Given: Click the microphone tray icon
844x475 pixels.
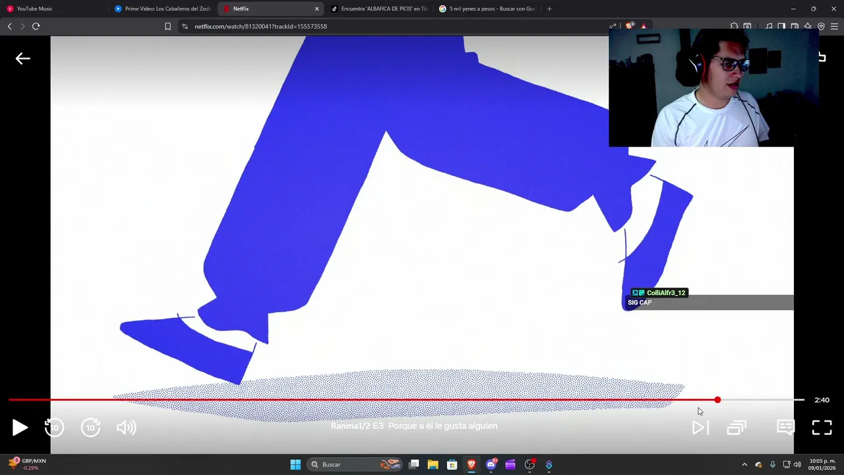Looking at the screenshot, I should pos(773,464).
